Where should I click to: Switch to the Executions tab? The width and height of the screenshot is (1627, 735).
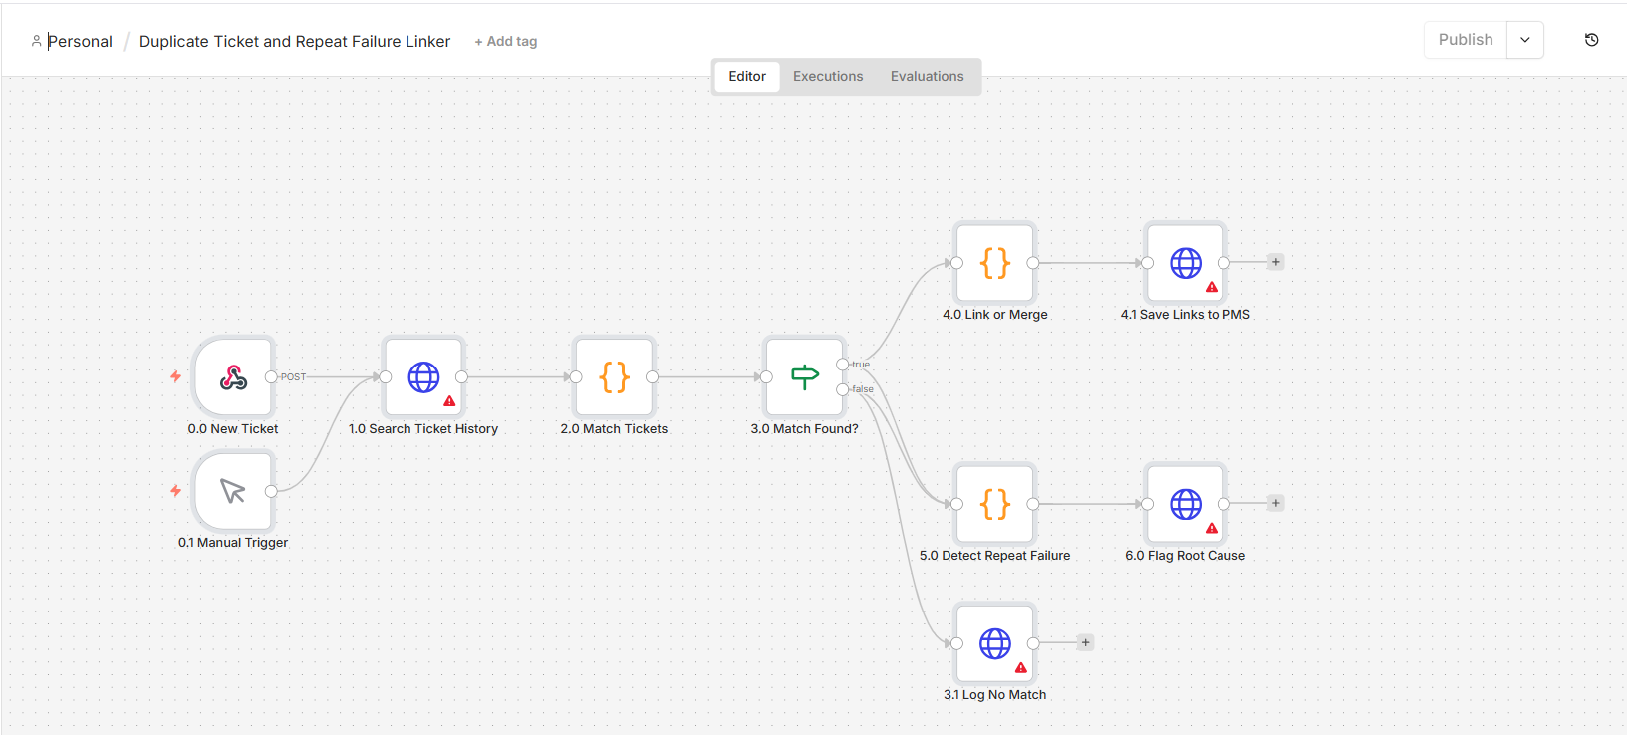click(x=828, y=76)
